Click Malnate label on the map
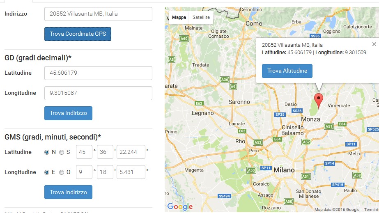Screen dimensions: 379x213 pyautogui.click(x=194, y=28)
